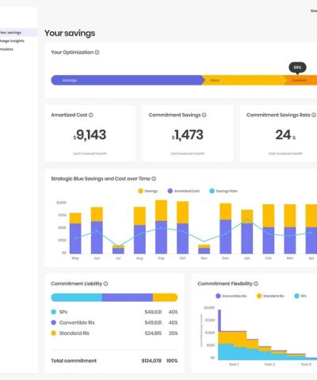This screenshot has height=380, width=317.
Task: Click the Jul bar in savings chart
Action: coord(118,249)
